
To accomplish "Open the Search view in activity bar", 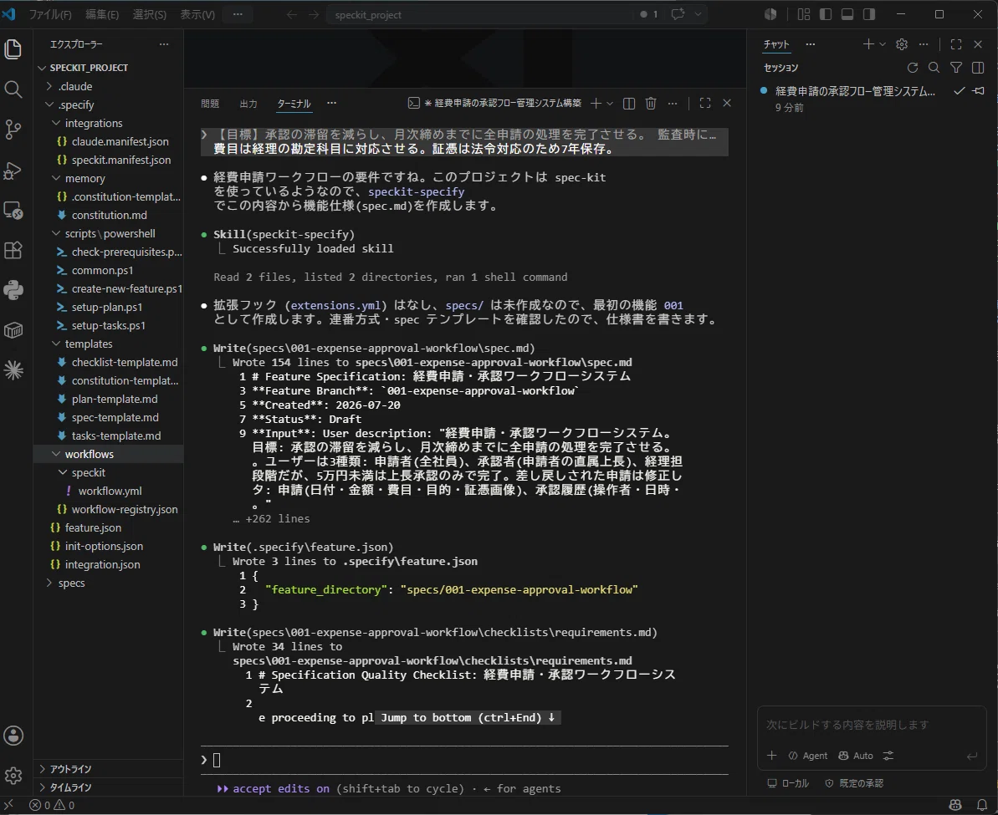I will [x=13, y=89].
